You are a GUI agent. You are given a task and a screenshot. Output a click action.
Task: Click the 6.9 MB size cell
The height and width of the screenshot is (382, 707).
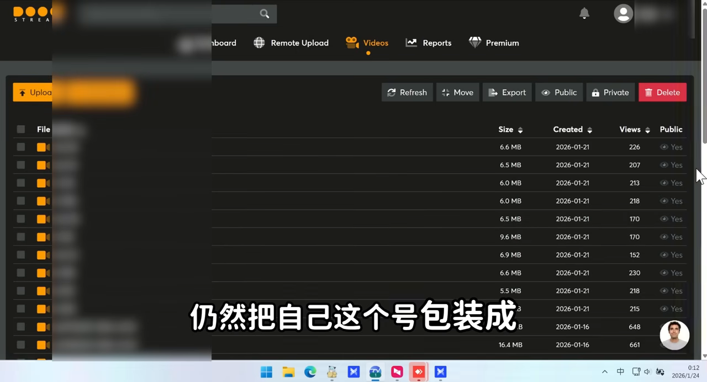510,255
